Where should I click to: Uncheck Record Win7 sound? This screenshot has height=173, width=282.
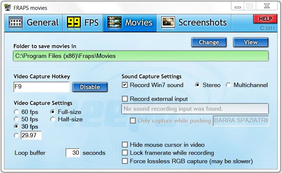[125, 85]
